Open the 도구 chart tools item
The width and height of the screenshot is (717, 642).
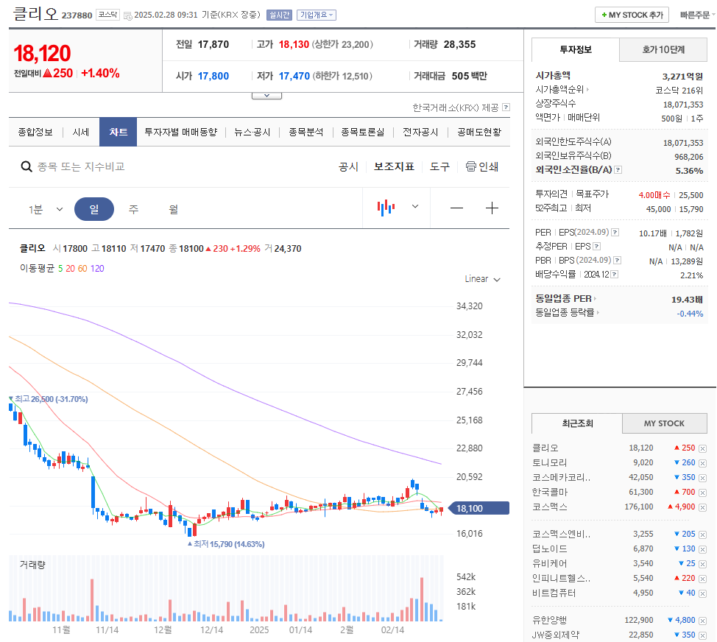click(439, 167)
